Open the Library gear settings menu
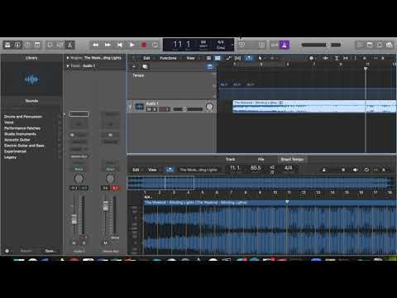Screen dimensions: 397x298 point(7,251)
